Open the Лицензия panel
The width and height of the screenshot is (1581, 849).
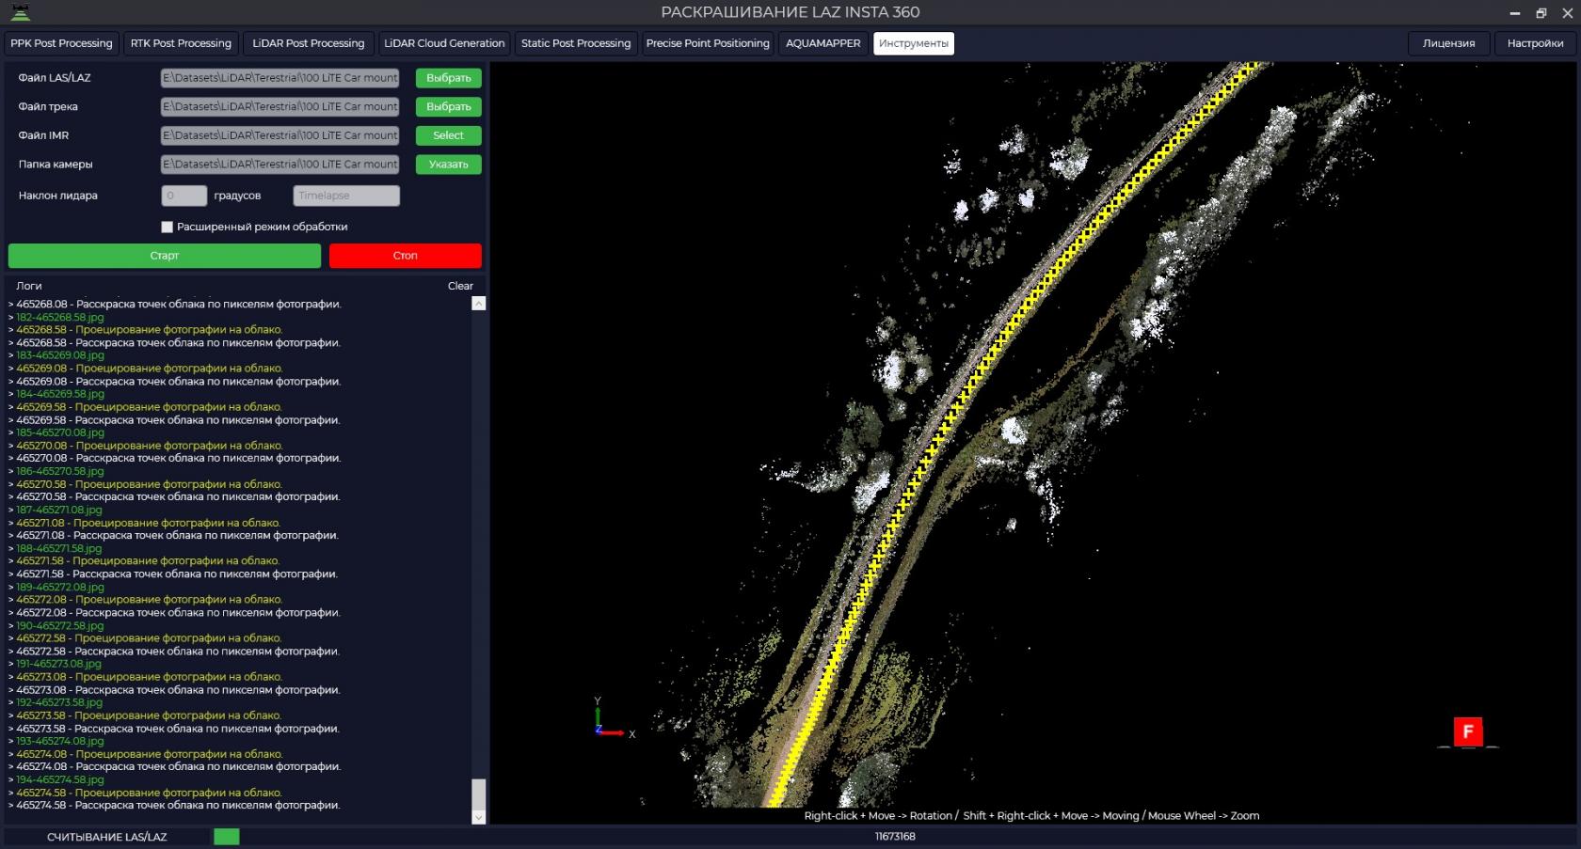pos(1448,43)
